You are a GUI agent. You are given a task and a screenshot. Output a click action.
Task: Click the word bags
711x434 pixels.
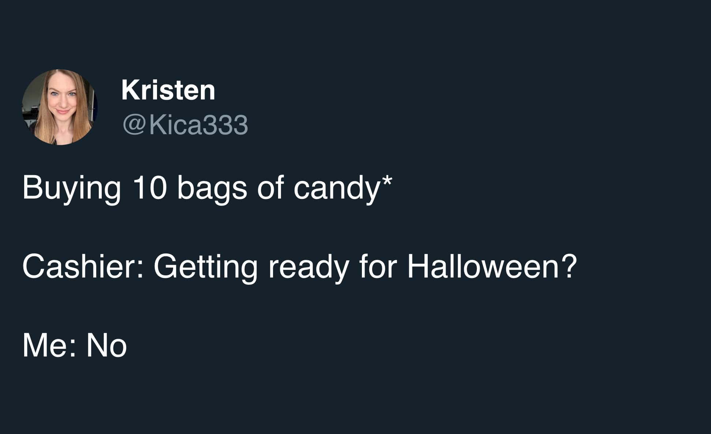[x=212, y=188]
